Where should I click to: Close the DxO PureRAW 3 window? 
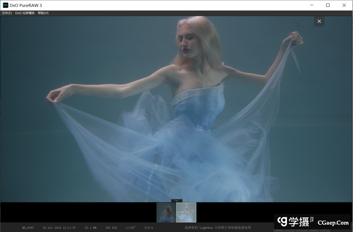[344, 5]
